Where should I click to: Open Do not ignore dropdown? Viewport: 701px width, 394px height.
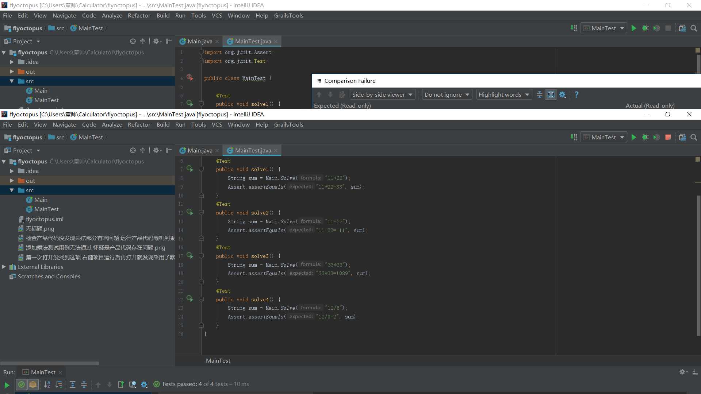pos(447,95)
